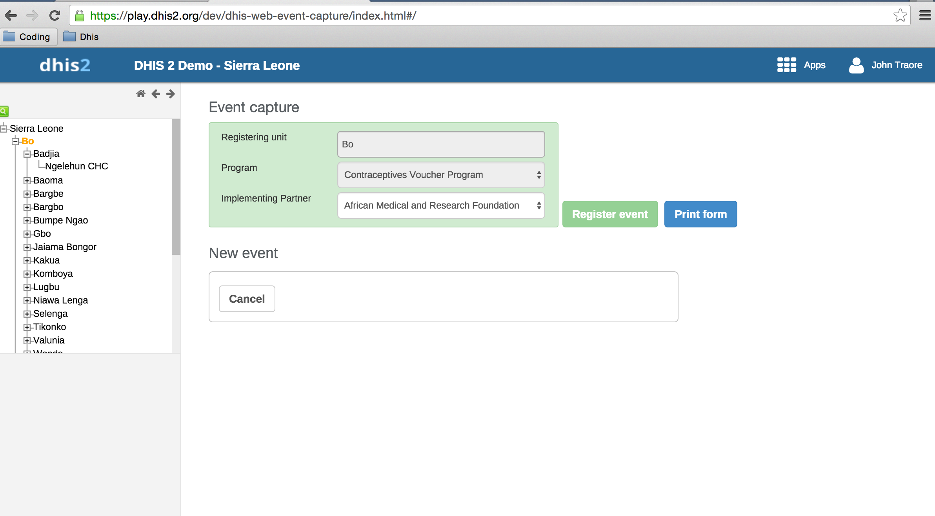Collapse the Badjia tree node

[x=27, y=154]
